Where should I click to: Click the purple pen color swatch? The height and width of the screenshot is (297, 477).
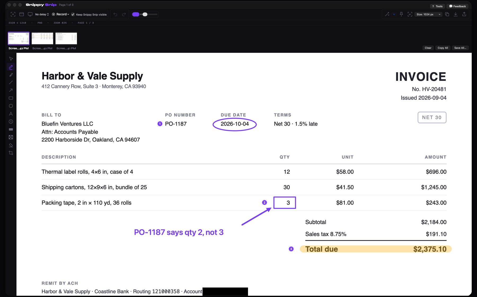point(136,14)
